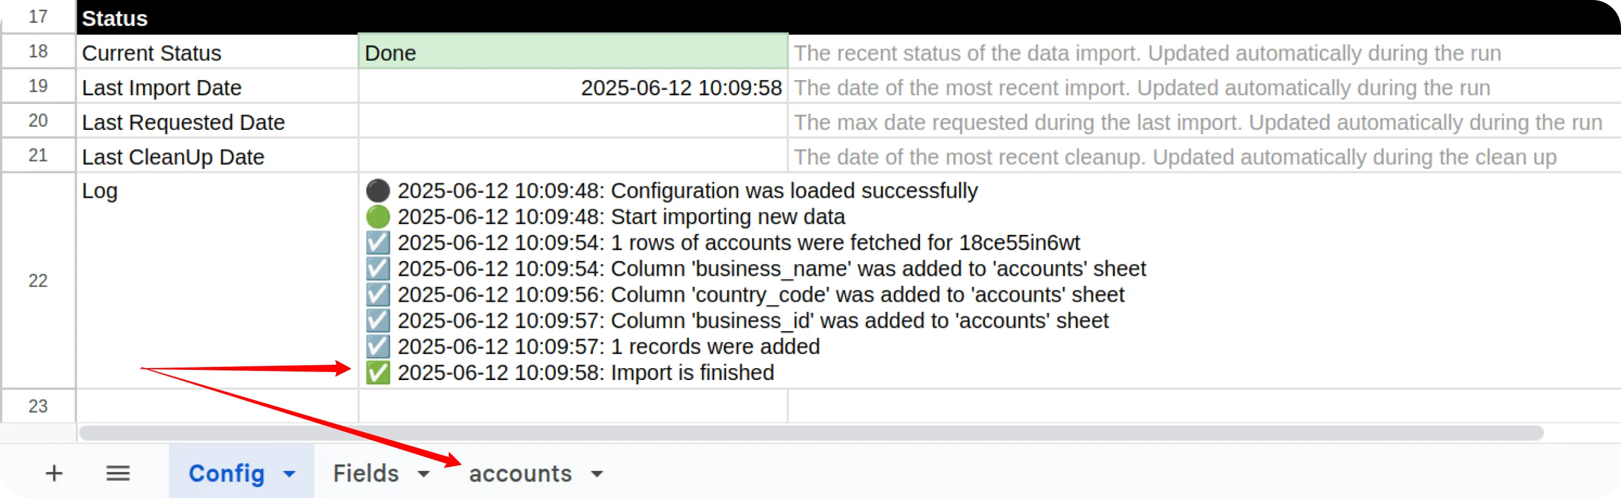Click the black Status header cell
The width and height of the screenshot is (1621, 498).
217,18
